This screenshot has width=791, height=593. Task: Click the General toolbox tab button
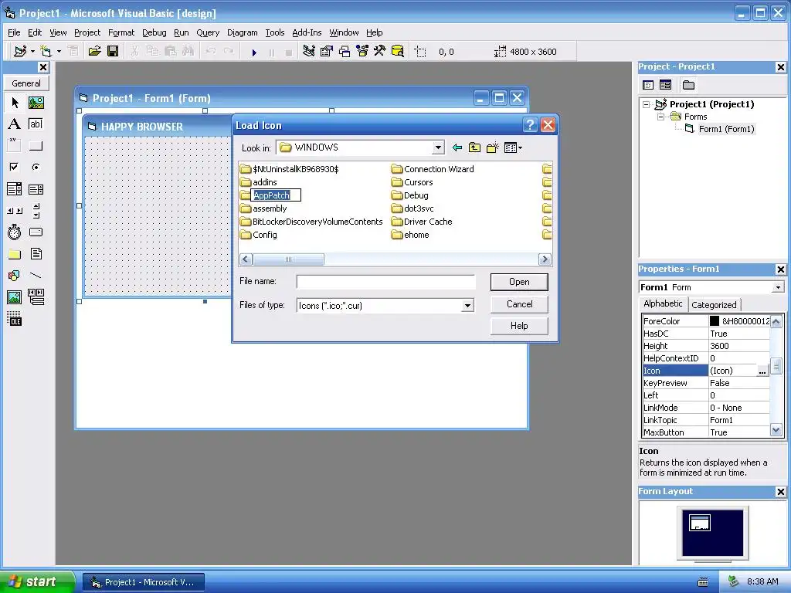click(26, 83)
